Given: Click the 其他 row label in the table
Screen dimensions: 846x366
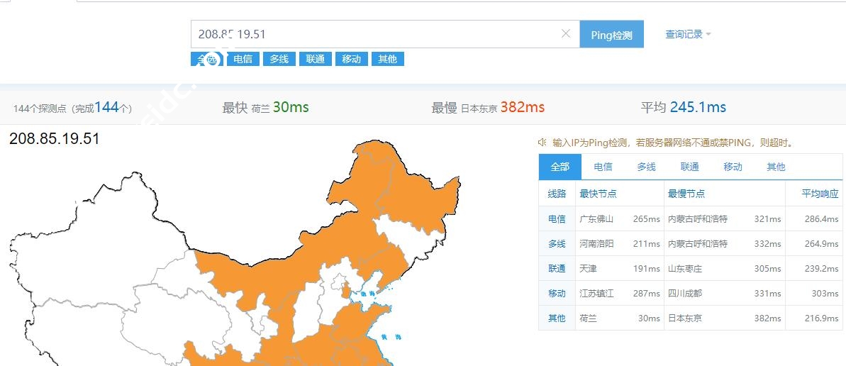Looking at the screenshot, I should (x=557, y=318).
